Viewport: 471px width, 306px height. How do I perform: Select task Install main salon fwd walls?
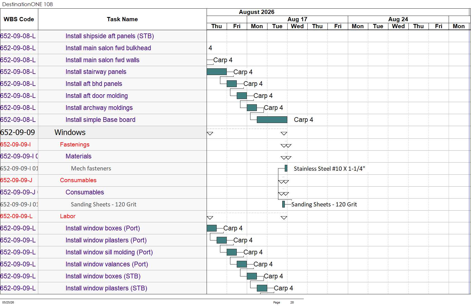pos(102,60)
